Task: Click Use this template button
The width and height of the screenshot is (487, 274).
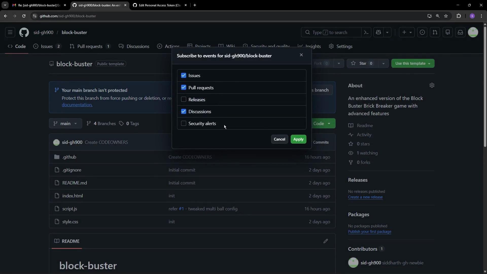Action: coord(413,63)
